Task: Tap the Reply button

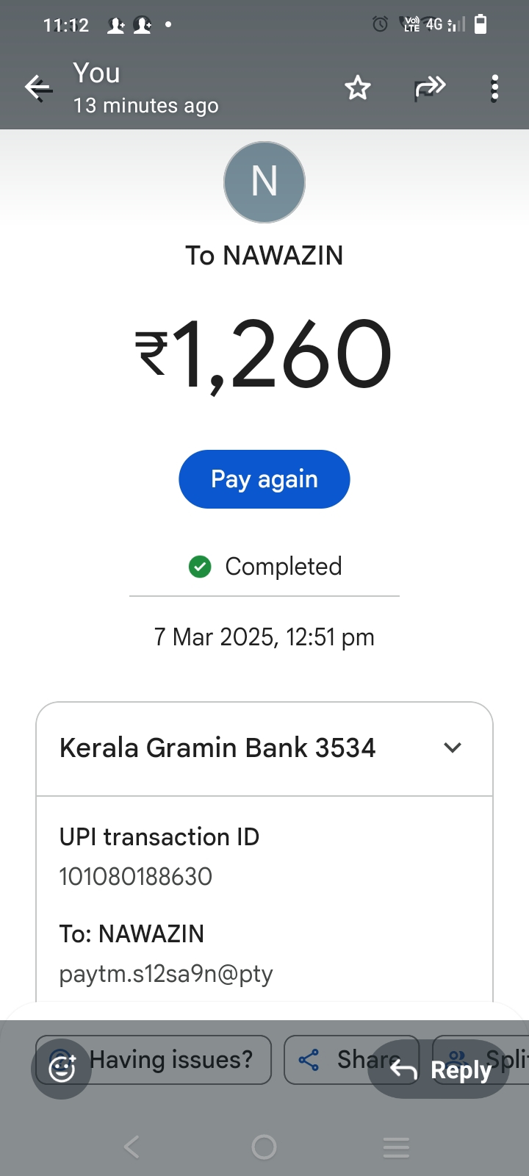Action: coord(439,1069)
